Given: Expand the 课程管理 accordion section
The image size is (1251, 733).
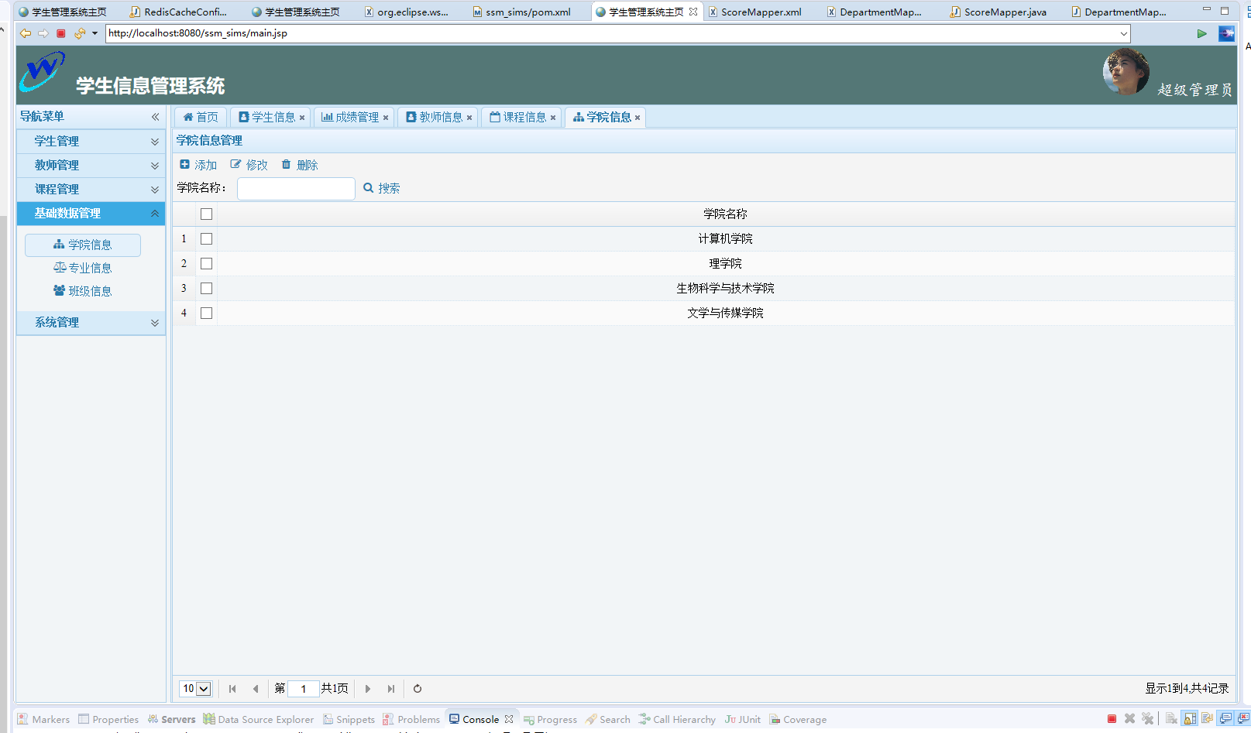Looking at the screenshot, I should click(155, 190).
